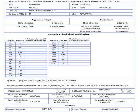Select the fiscal code of Simon Pietro Salini
Screen dimensions: 139x112
coord(57,27)
